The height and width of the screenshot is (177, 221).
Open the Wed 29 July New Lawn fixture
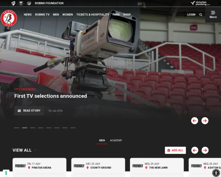tap(157, 167)
